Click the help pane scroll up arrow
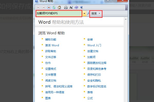Image resolution: width=154 pixels, height=102 pixels. (126, 19)
